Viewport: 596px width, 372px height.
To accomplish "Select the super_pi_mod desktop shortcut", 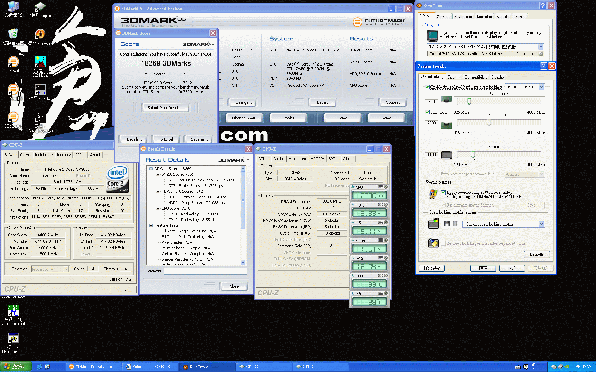I will click(x=13, y=315).
